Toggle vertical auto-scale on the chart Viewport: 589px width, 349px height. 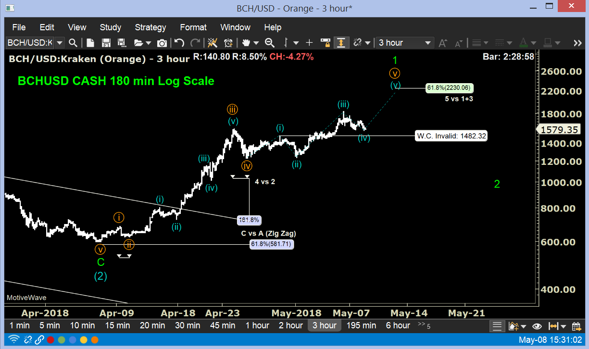341,43
